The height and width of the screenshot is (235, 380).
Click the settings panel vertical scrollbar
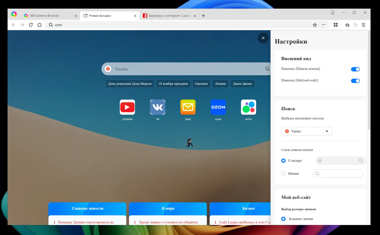pos(369,81)
